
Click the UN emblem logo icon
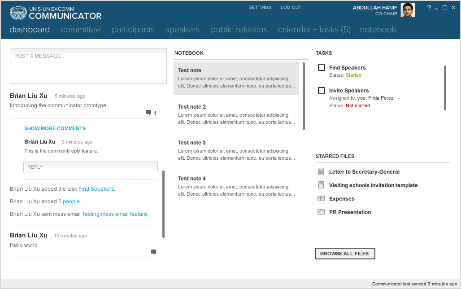coord(18,13)
